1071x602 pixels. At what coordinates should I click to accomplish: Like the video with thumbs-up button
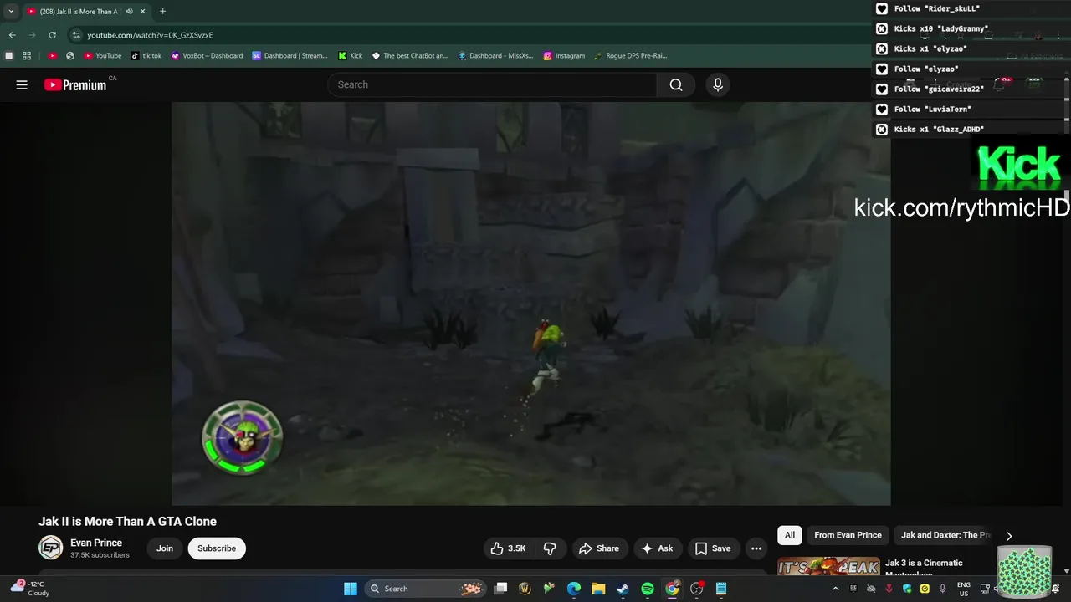508,548
